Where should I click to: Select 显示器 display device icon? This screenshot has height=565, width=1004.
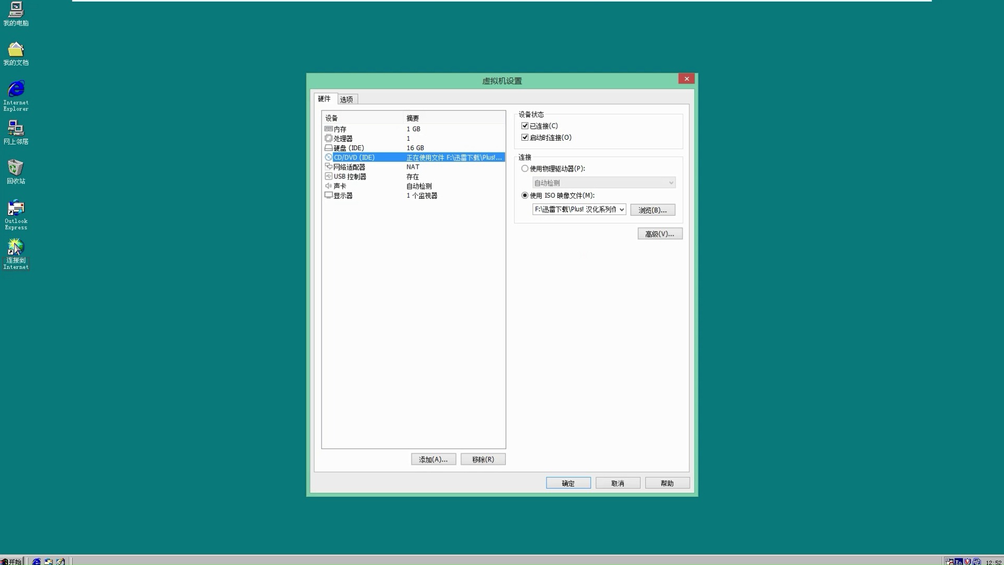328,195
